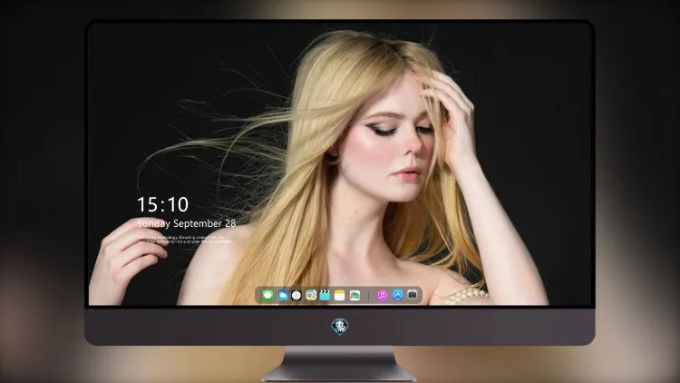Launch the Camera app from the dock

coord(413,295)
